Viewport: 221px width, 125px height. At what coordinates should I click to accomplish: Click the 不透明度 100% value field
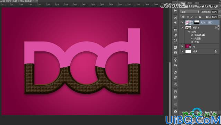215,12
